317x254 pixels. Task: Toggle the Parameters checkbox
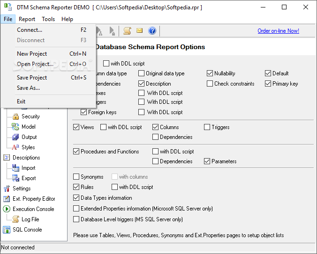(207, 161)
